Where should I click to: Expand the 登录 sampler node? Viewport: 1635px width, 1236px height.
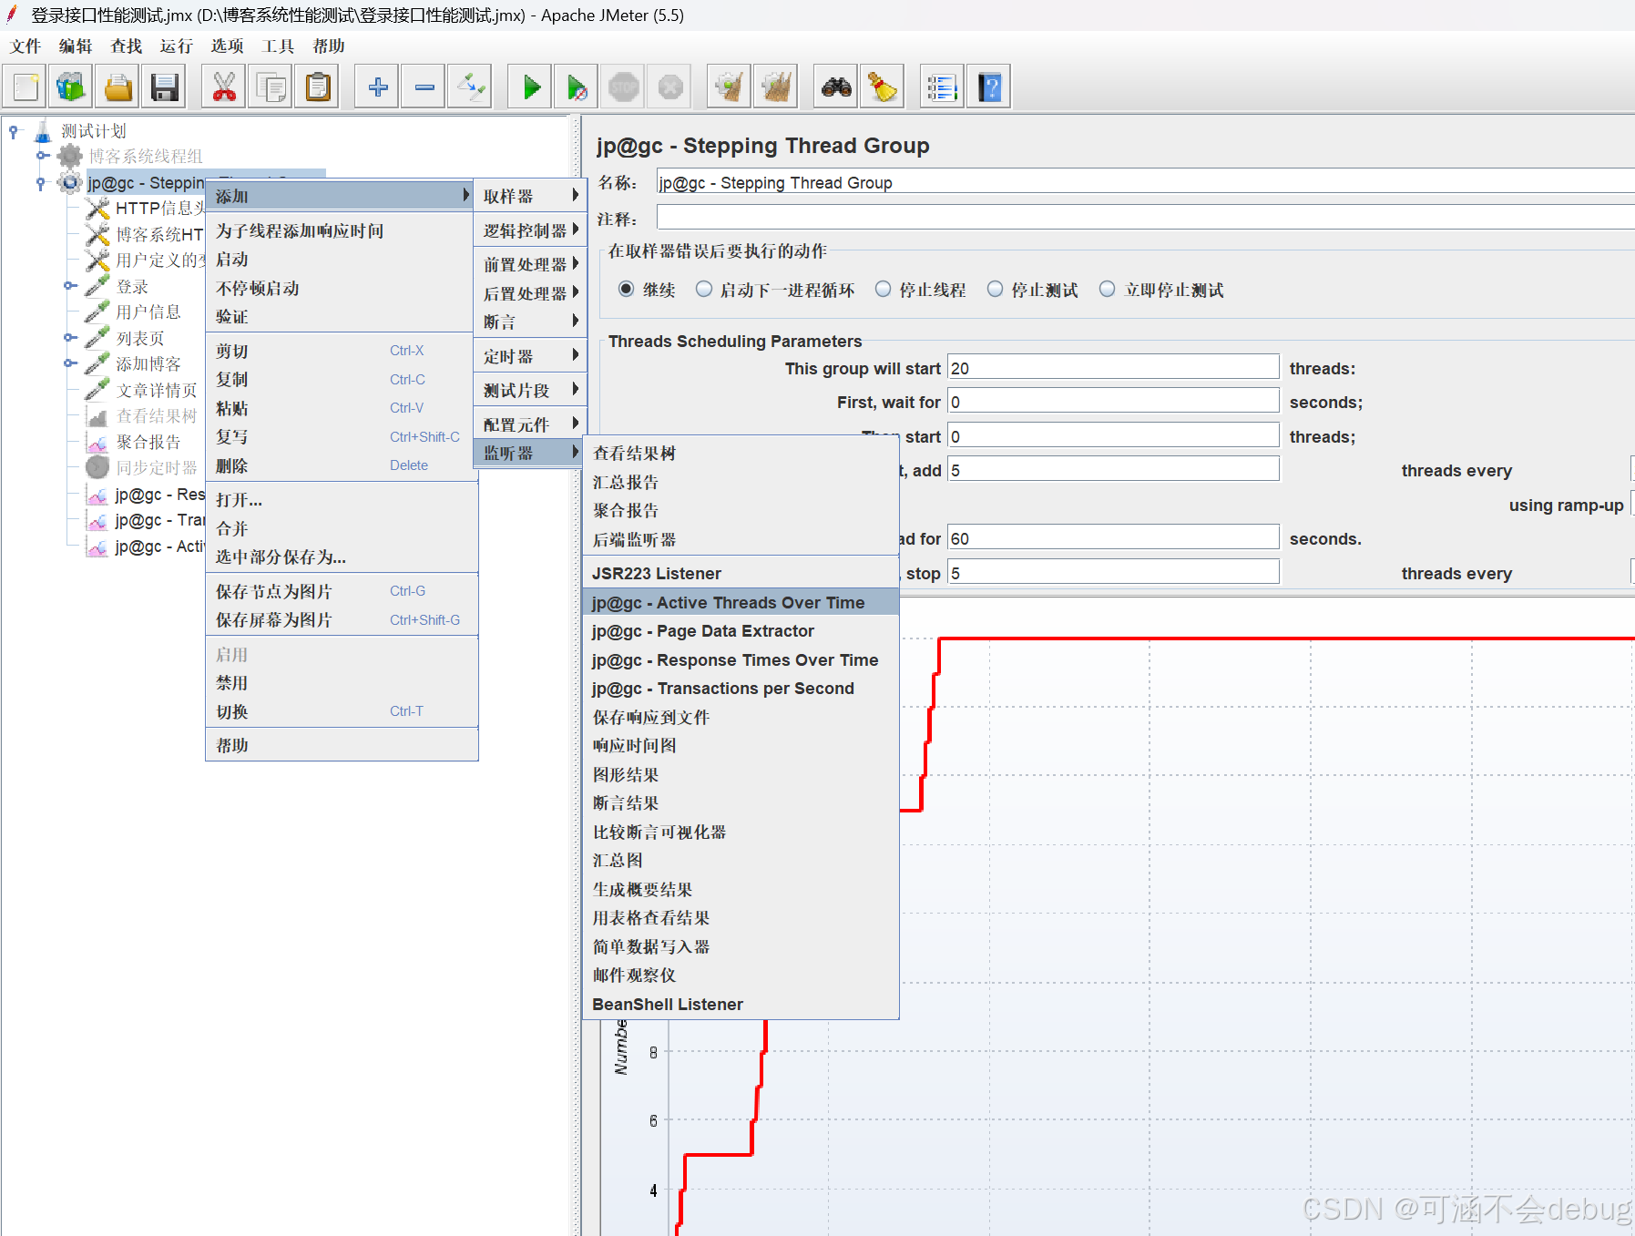tap(70, 286)
